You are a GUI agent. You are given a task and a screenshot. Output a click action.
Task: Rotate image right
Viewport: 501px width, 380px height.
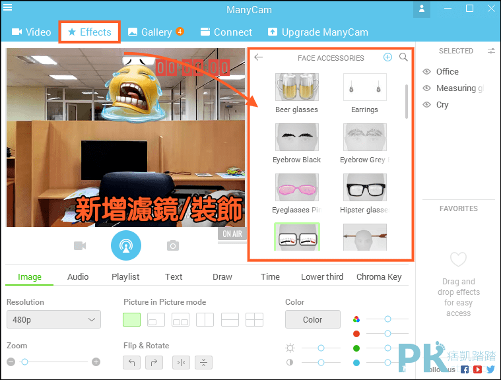(154, 362)
